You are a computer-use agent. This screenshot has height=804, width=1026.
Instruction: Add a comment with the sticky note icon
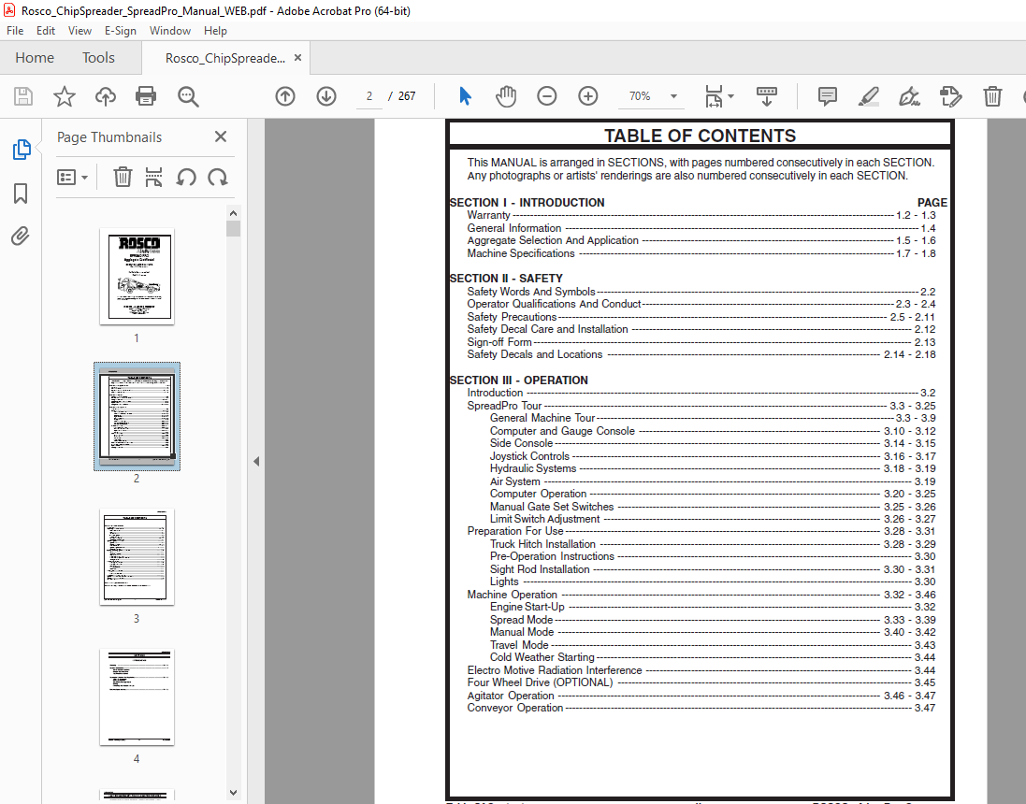click(828, 97)
